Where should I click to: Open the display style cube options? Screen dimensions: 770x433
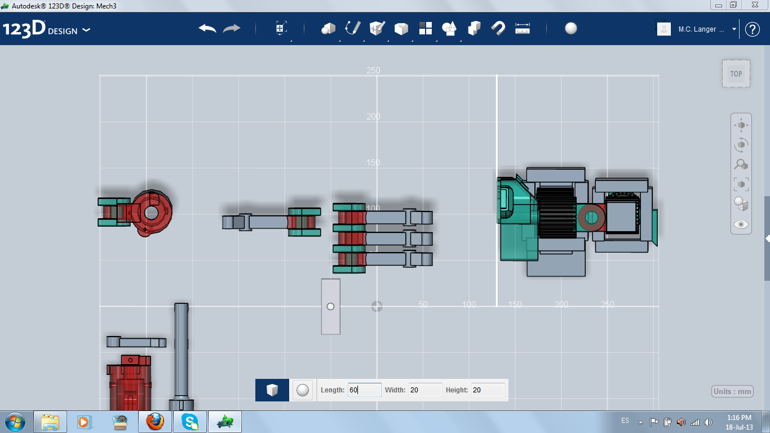(741, 204)
